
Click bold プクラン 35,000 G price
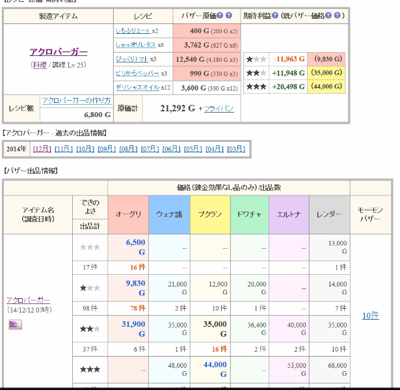pos(215,329)
